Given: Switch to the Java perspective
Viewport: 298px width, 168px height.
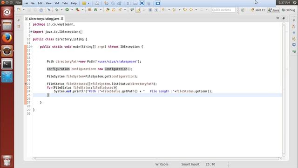Looking at the screenshot, I should [273, 10].
